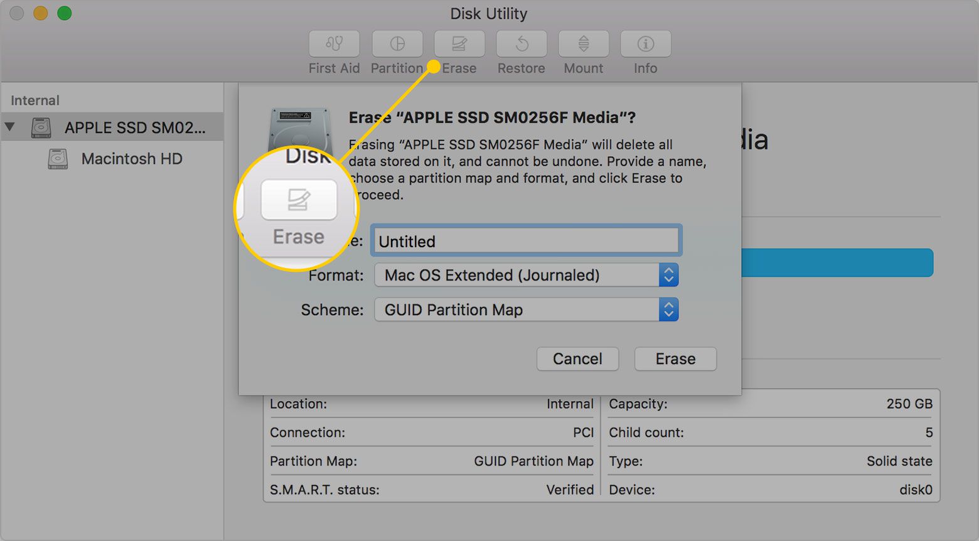Click the First Aid toolbar icon
979x541 pixels.
pos(334,43)
